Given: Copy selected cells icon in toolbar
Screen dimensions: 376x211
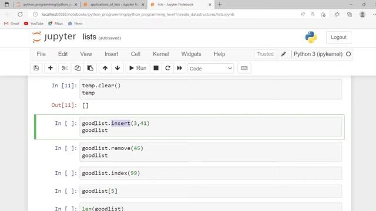Looking at the screenshot, I should 78,68.
